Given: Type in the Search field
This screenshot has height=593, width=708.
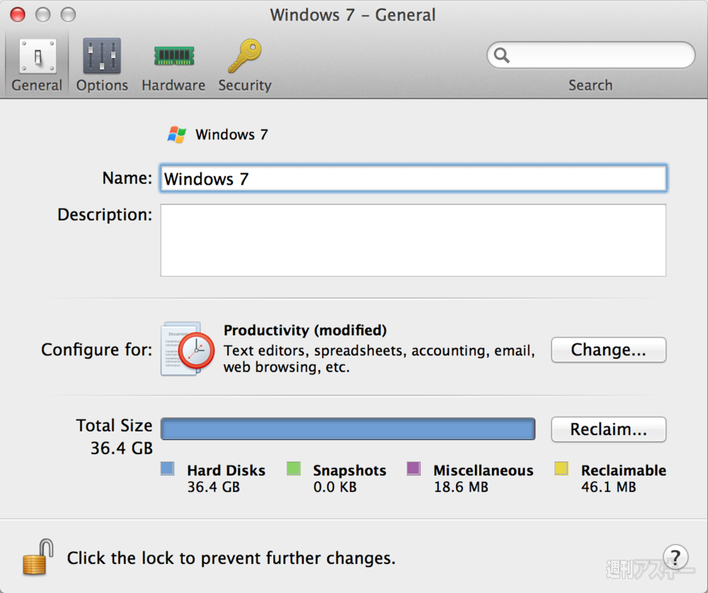Looking at the screenshot, I should 598,55.
